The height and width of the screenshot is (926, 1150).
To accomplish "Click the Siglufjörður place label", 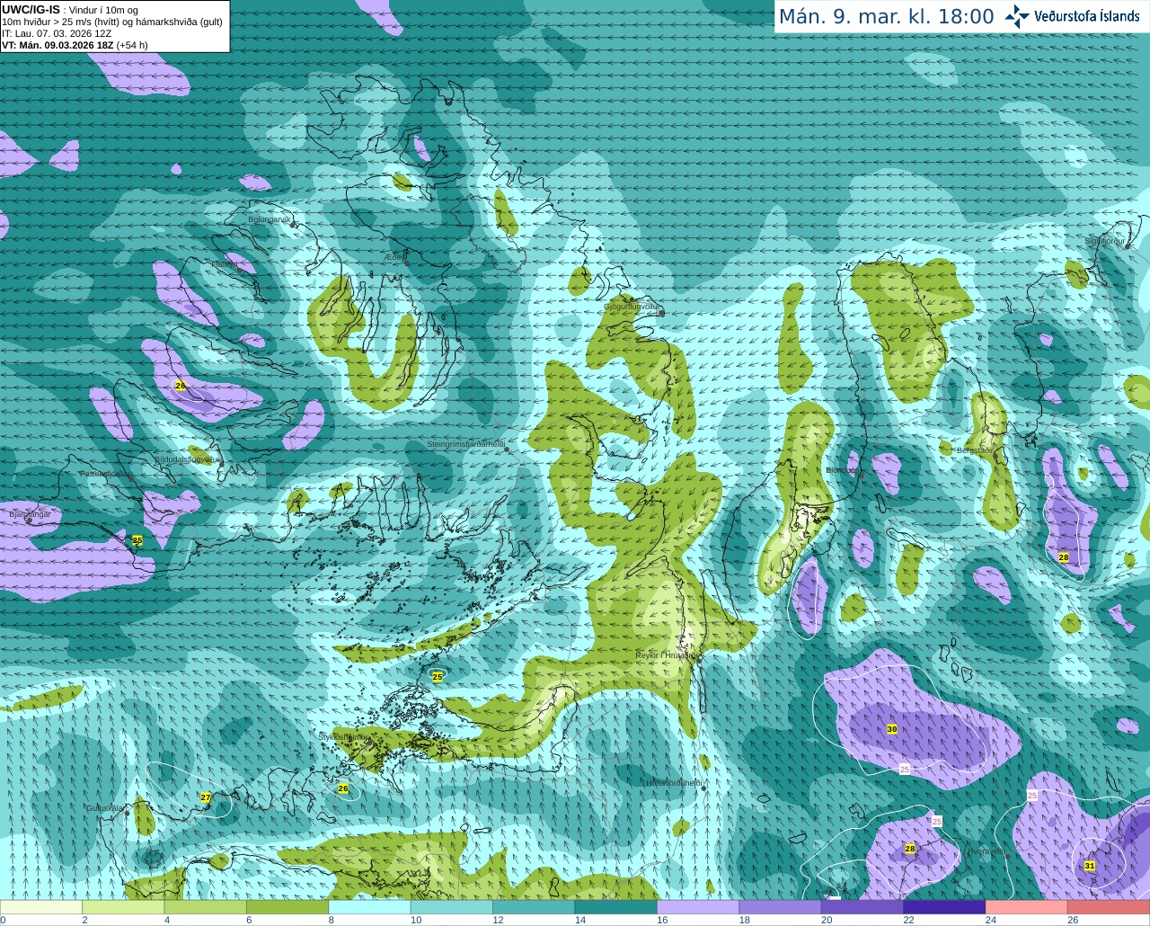I will pos(1105,241).
